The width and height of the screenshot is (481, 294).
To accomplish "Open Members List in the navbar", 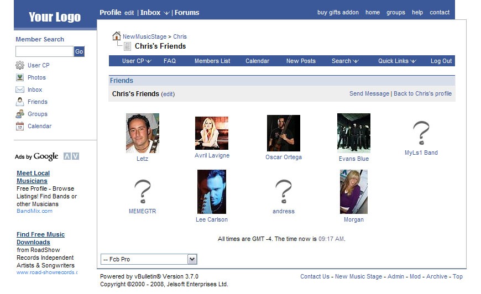I will pyautogui.click(x=212, y=61).
